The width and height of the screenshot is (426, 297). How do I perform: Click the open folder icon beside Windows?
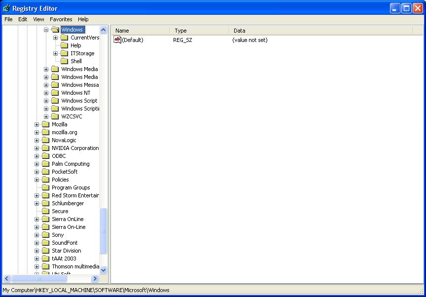tap(55, 29)
